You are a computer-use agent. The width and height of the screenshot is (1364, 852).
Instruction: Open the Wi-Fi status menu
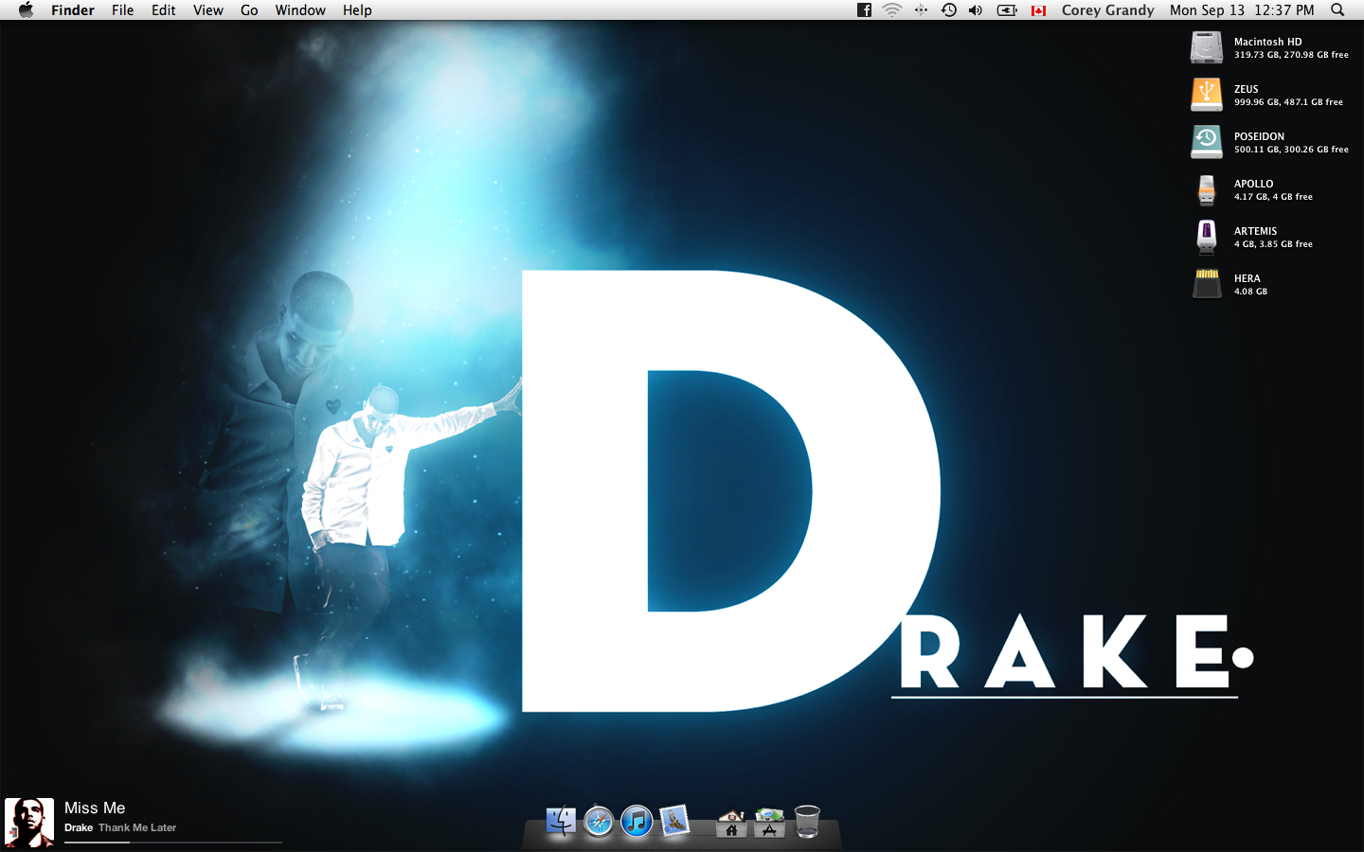coord(892,10)
